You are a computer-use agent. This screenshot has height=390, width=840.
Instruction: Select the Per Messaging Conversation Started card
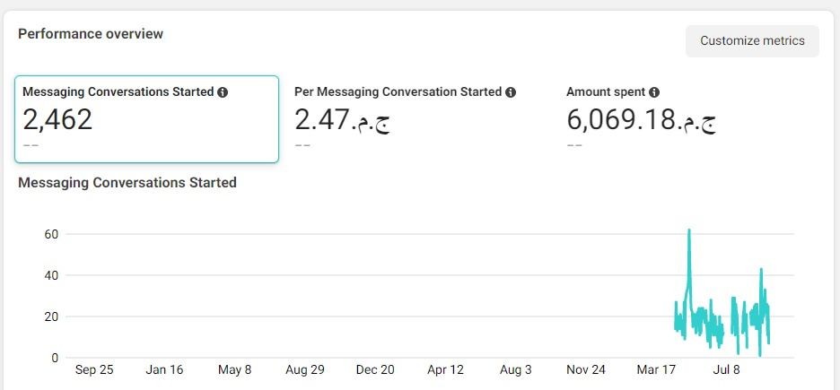pyautogui.click(x=418, y=119)
